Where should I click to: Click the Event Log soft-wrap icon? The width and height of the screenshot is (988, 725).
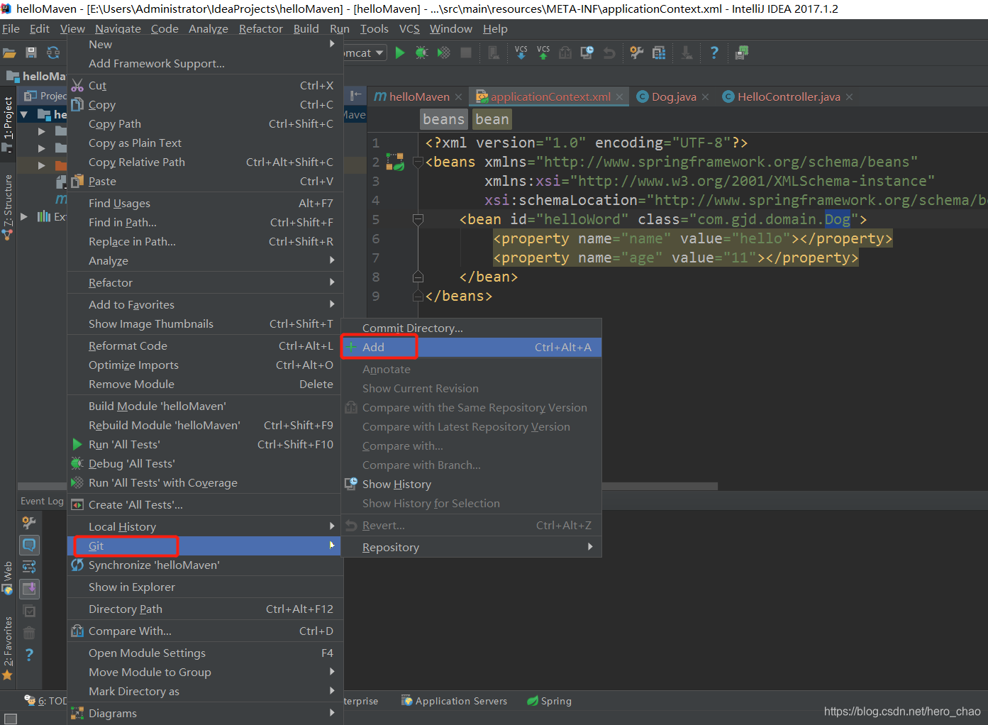pyautogui.click(x=29, y=567)
